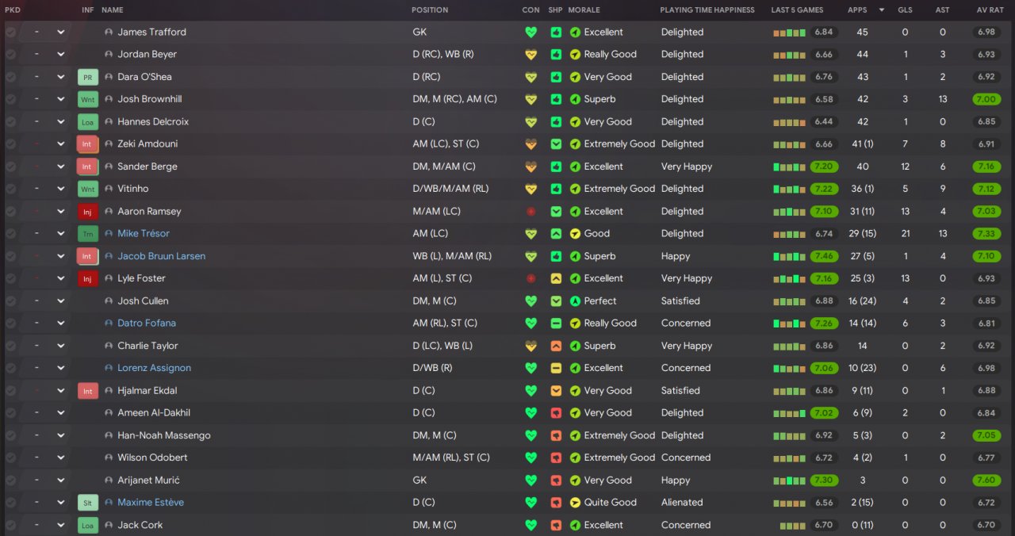Click Vitinho's last 5 games rating bars
1015x536 pixels.
click(789, 190)
